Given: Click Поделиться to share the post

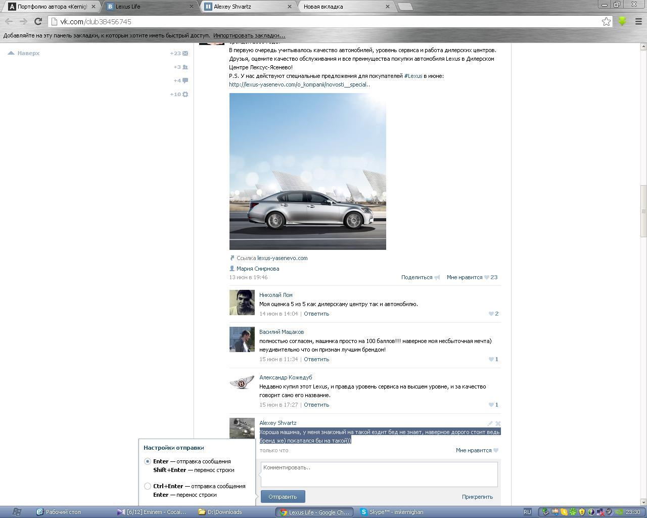Looking at the screenshot, I should (421, 277).
